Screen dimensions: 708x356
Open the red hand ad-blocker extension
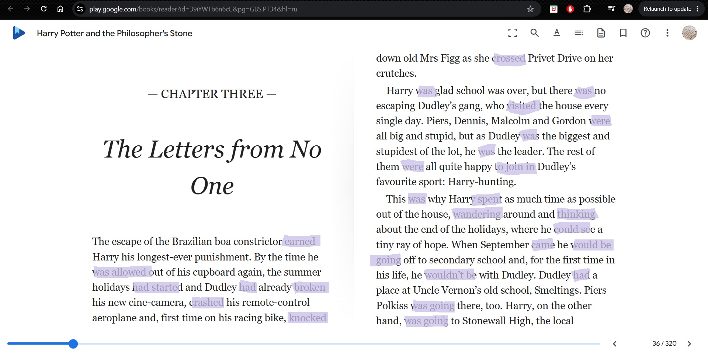point(570,9)
